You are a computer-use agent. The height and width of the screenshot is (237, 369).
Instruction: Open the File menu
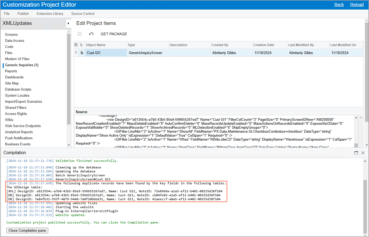pyautogui.click(x=7, y=14)
